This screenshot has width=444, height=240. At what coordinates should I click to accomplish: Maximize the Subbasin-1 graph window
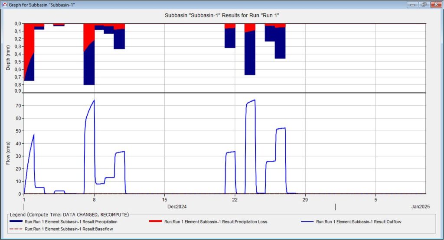[x=423, y=4]
